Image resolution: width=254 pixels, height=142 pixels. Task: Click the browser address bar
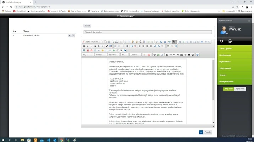point(123,7)
